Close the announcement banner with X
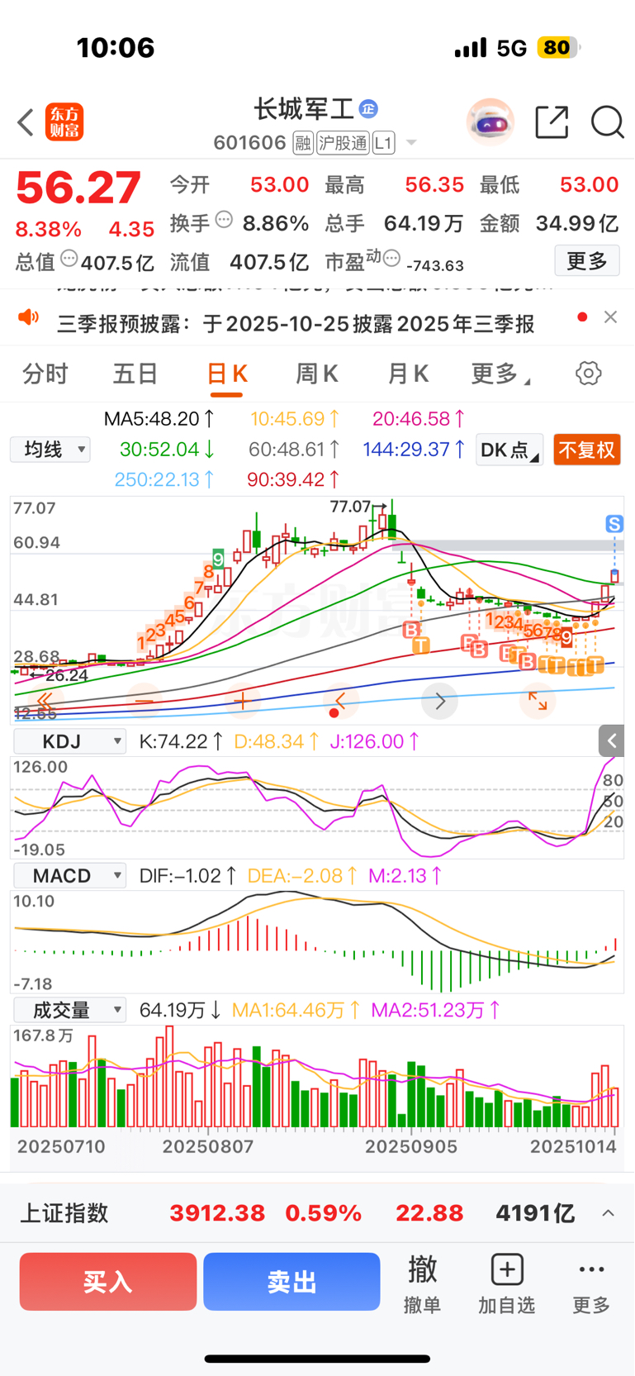The height and width of the screenshot is (1376, 635). click(x=610, y=317)
